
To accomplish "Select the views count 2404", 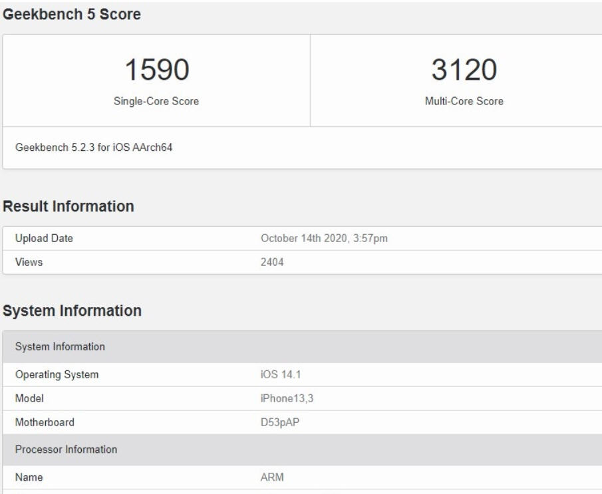I will (272, 262).
